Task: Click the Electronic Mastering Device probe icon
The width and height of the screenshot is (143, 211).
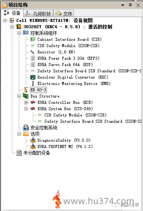Action: click(33, 83)
